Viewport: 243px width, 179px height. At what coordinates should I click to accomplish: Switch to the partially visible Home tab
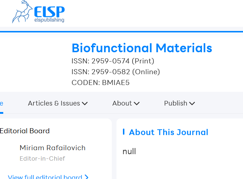[1, 103]
